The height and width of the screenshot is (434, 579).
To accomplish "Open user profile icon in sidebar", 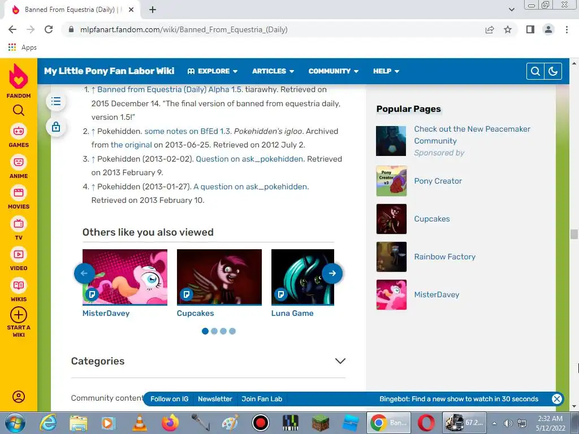I will [19, 397].
